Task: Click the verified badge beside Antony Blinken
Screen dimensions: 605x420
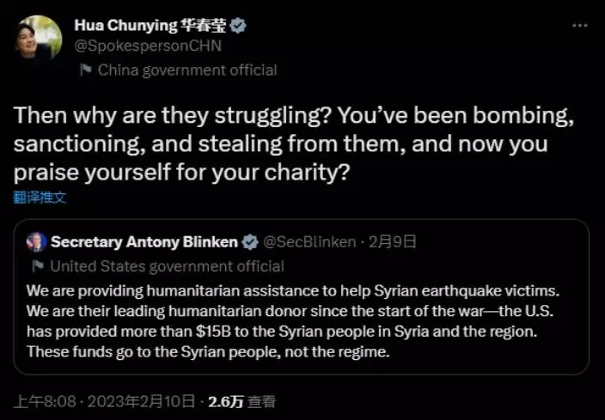Action: pos(250,241)
